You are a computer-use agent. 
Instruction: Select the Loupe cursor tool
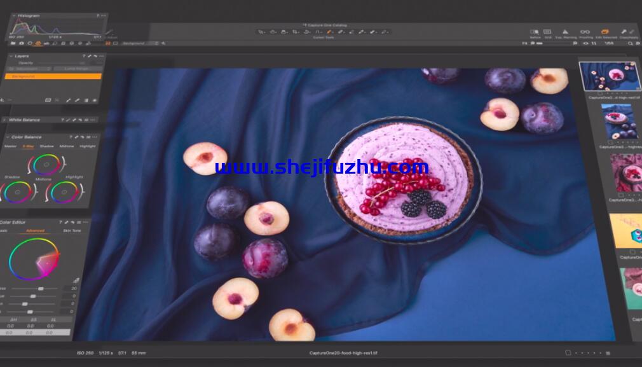coord(284,32)
